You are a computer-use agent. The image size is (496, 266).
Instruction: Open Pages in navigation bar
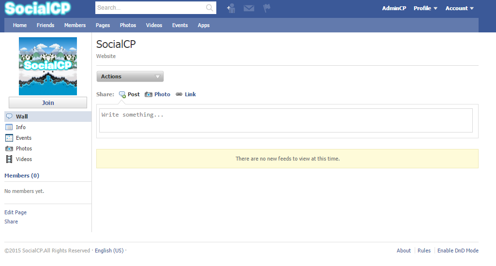pos(103,25)
